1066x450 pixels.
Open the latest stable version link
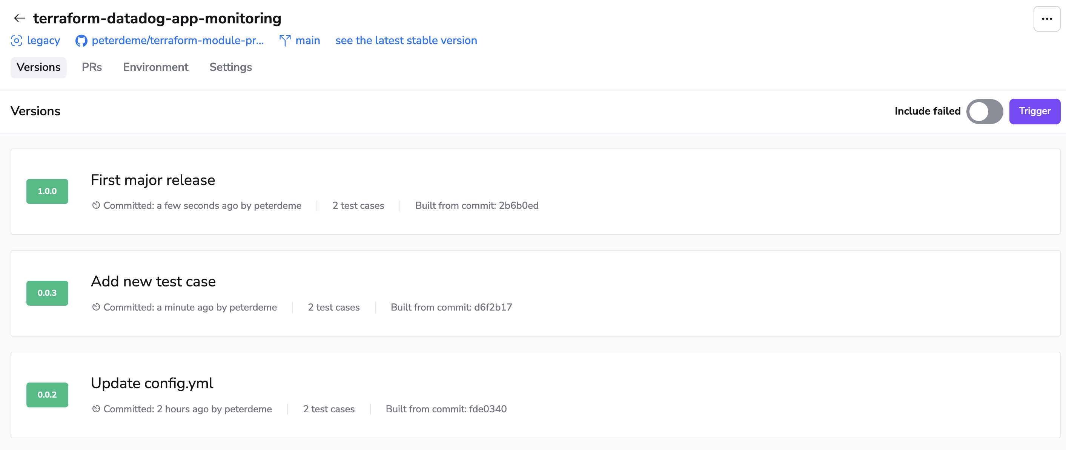point(406,41)
